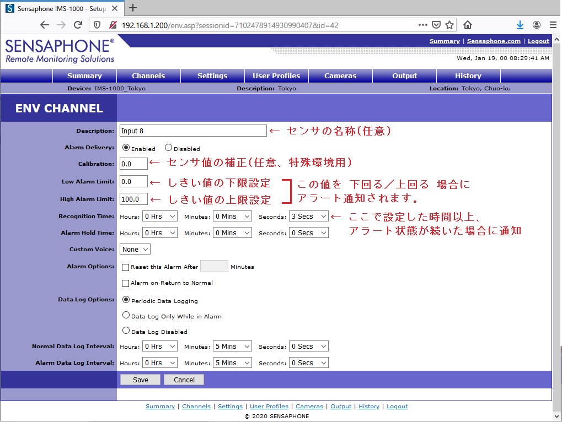The height and width of the screenshot is (422, 562).
Task: Open the tracking protection shield icon
Action: pos(97,25)
